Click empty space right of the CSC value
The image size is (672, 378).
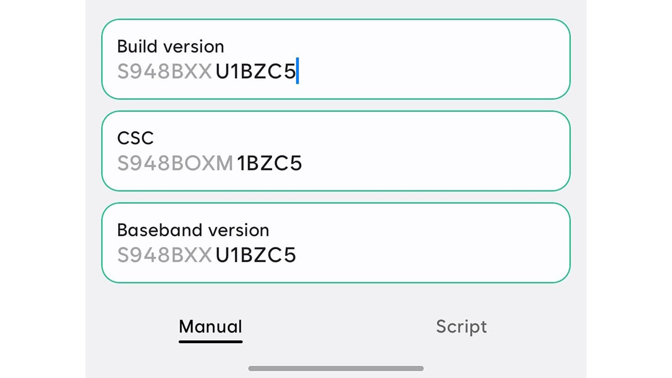tap(437, 164)
